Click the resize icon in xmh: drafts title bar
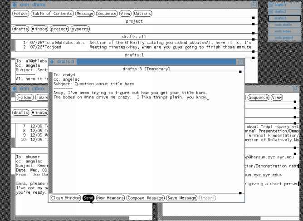 (254, 5)
